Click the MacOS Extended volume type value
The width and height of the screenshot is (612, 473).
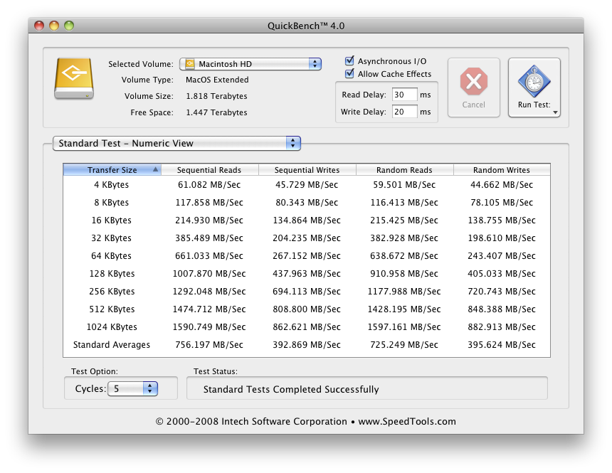tap(217, 80)
